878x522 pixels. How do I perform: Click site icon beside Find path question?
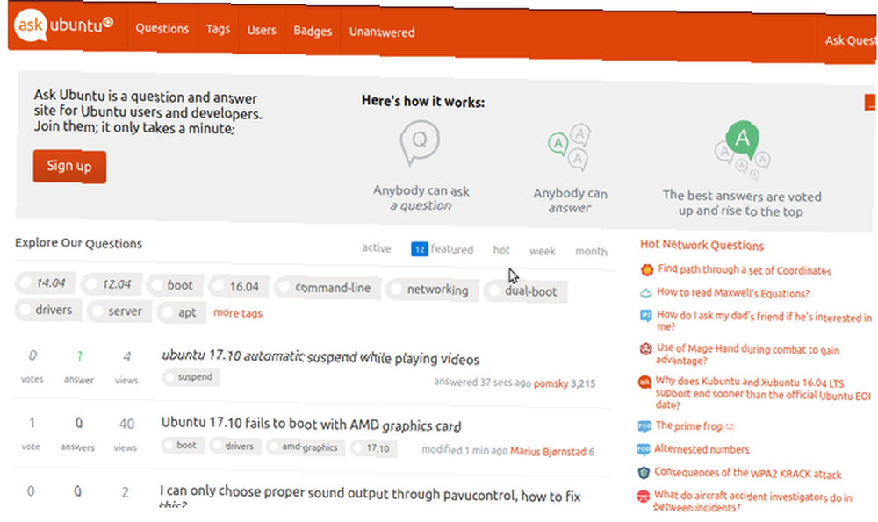tap(647, 269)
